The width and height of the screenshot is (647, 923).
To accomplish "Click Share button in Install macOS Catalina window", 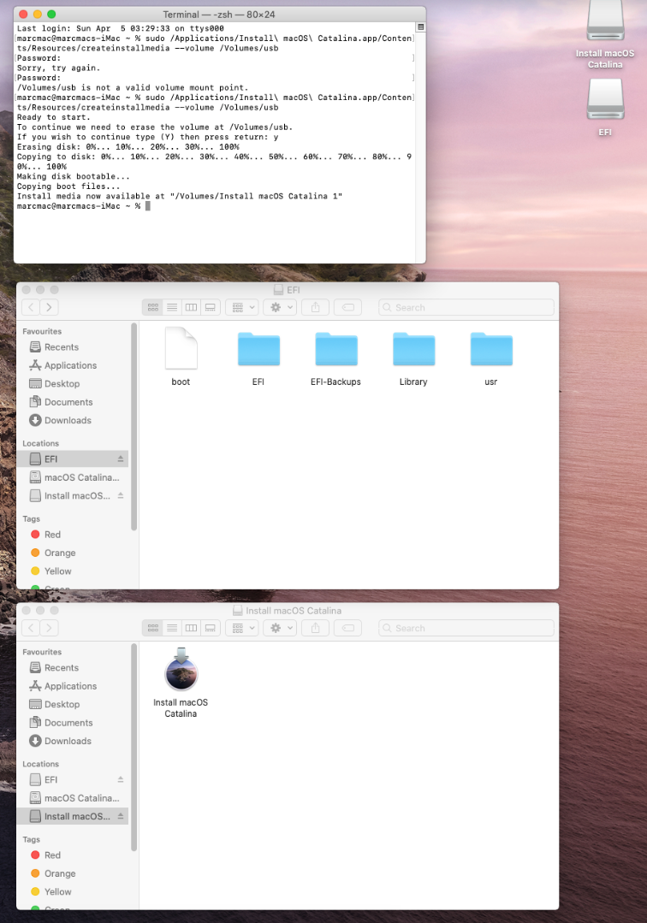I will click(x=315, y=628).
